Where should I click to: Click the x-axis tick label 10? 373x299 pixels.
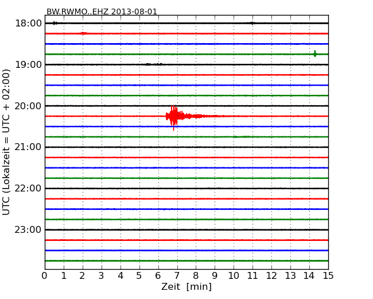(x=234, y=276)
